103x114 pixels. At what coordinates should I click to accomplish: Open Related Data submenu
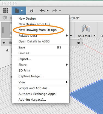[x=41, y=36]
